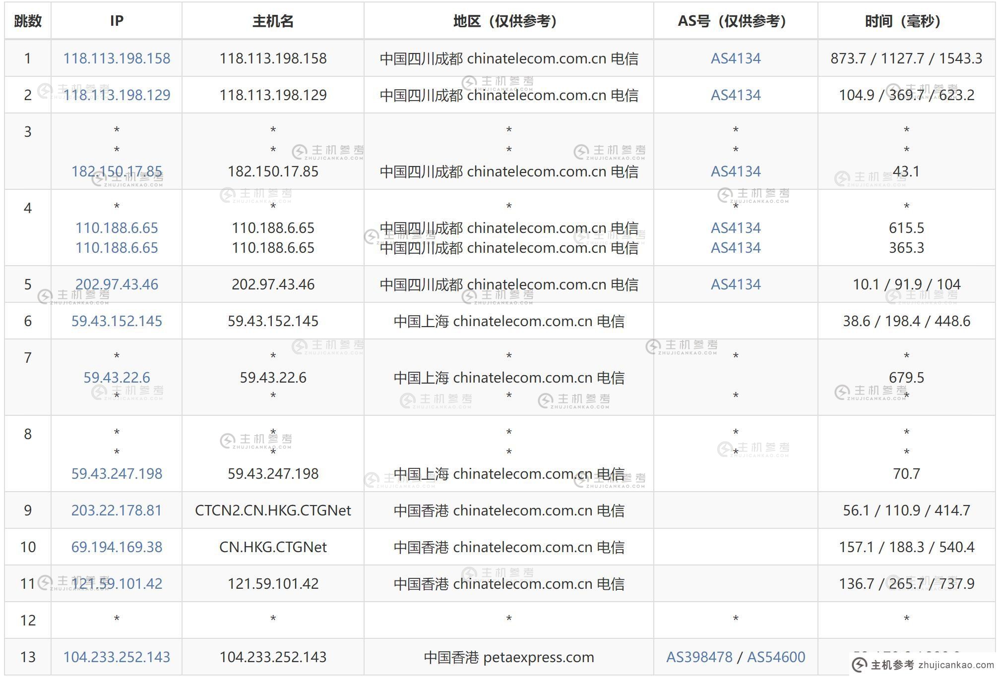Click time value 679.5
998x677 pixels.
tap(906, 378)
